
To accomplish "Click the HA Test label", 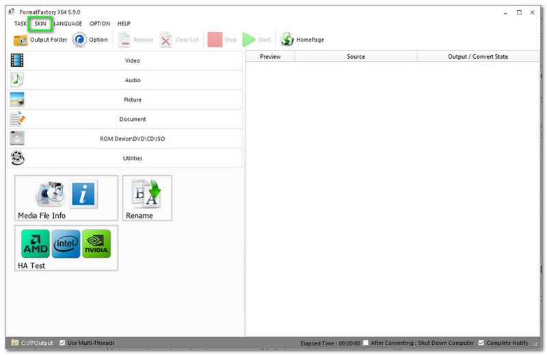I will [x=31, y=265].
